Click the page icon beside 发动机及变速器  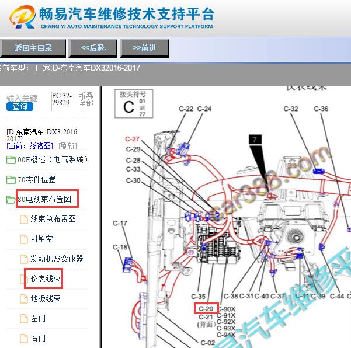(x=24, y=259)
